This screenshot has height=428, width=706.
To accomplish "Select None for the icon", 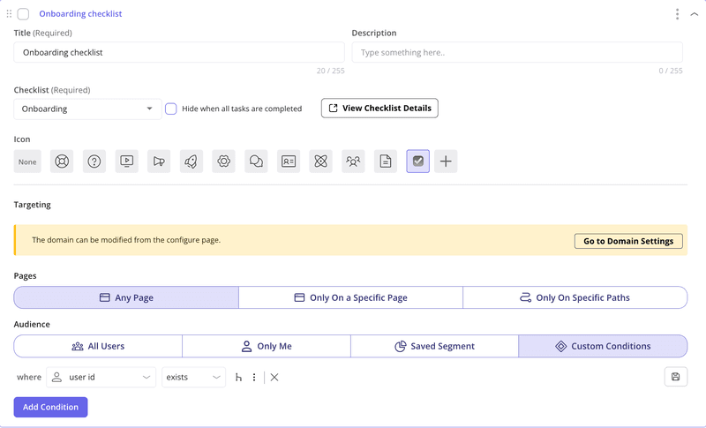I will coord(27,161).
